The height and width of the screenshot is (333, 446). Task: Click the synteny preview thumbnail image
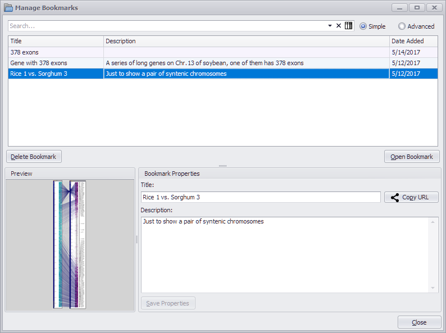(x=70, y=244)
